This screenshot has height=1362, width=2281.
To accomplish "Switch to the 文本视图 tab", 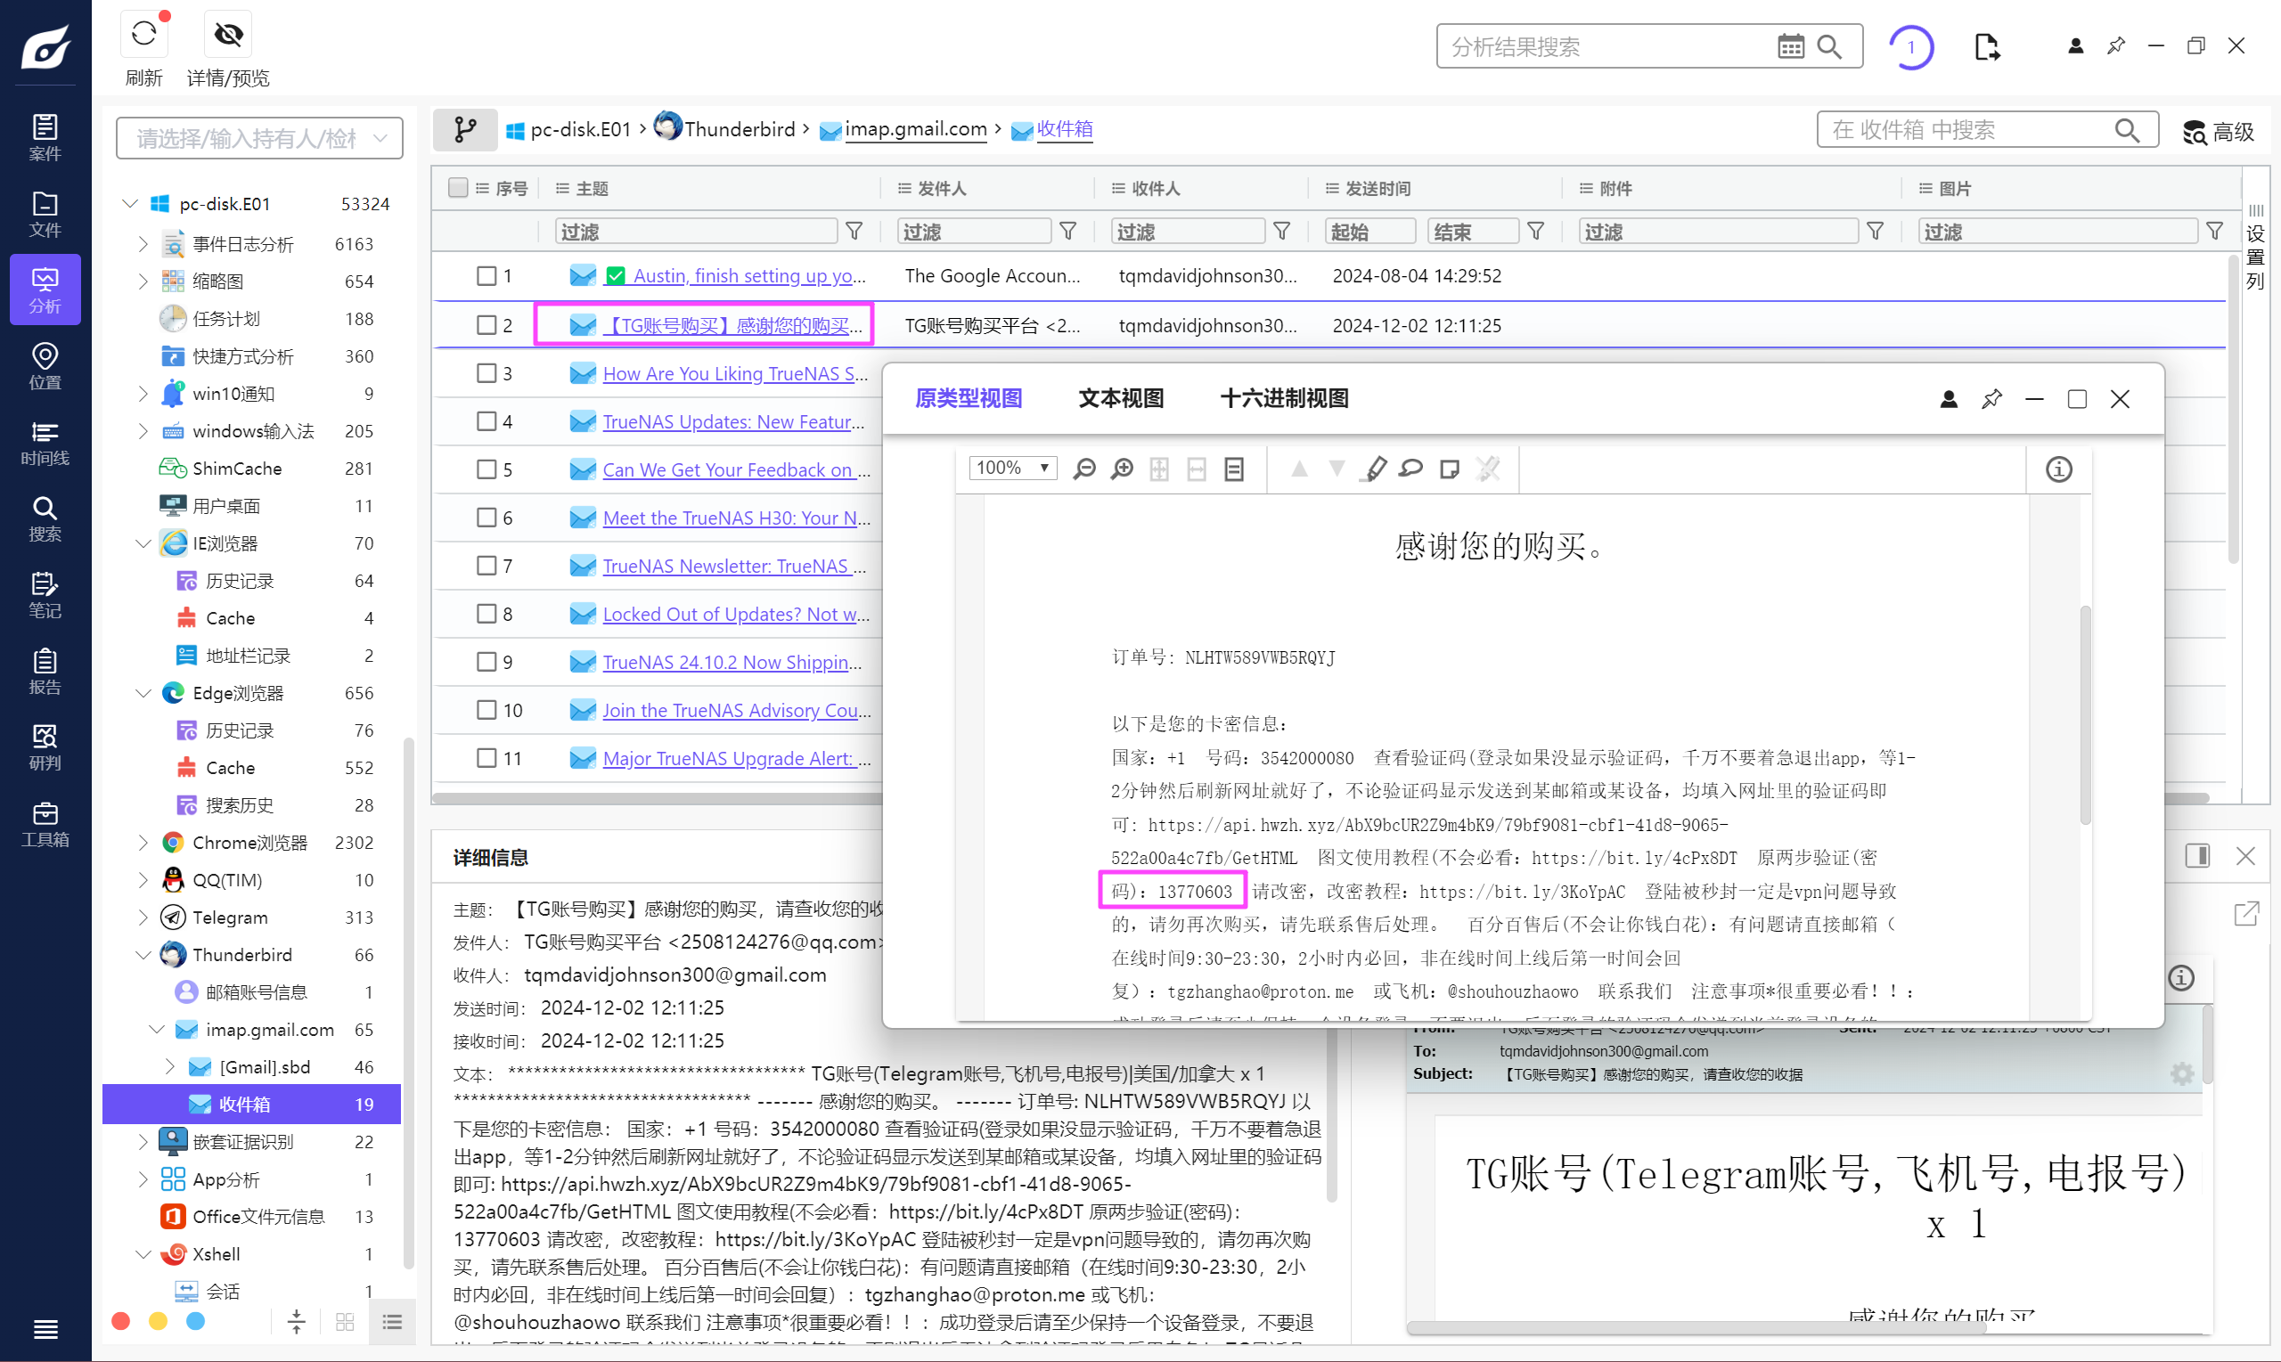I will [x=1120, y=398].
